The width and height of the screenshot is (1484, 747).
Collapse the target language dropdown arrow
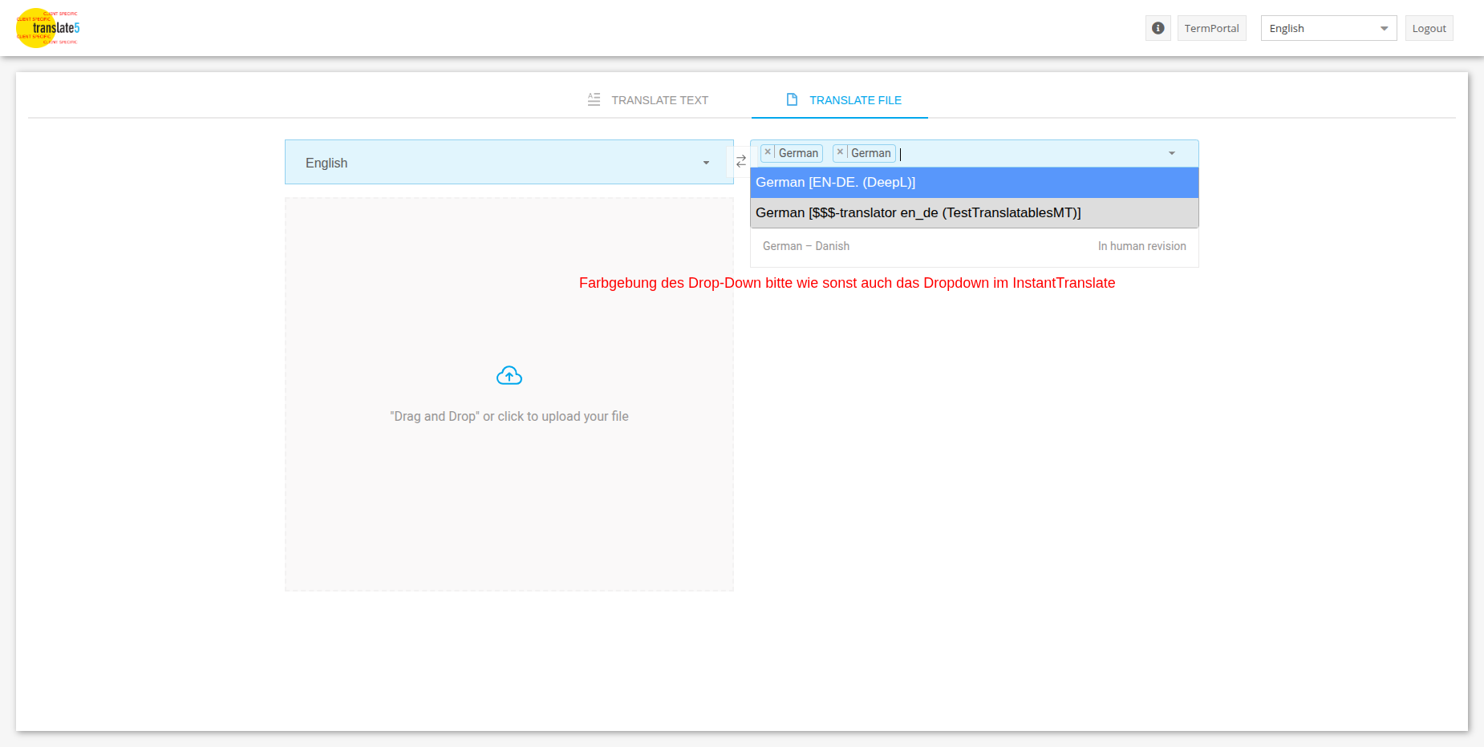click(x=1171, y=153)
